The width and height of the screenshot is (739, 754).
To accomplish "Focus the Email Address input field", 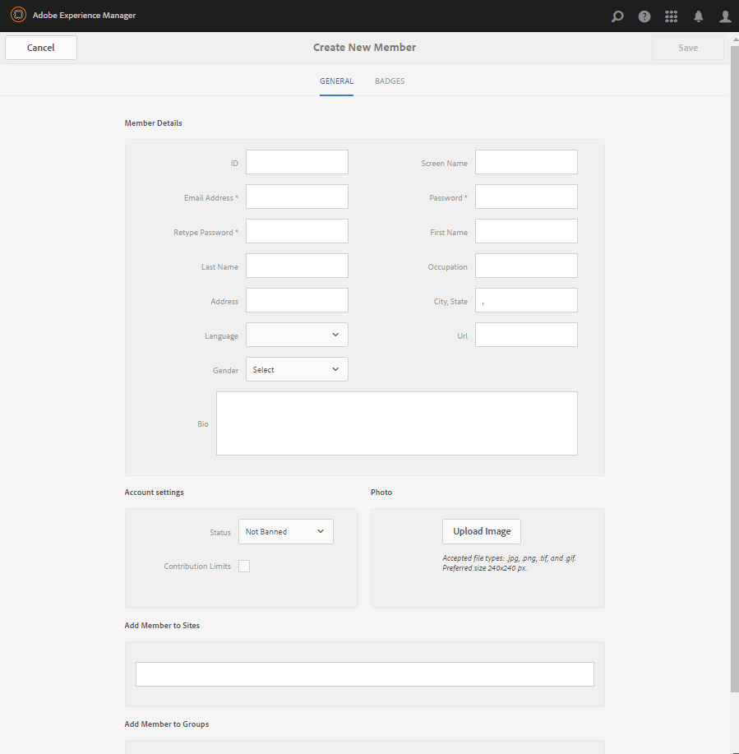I will [x=297, y=197].
